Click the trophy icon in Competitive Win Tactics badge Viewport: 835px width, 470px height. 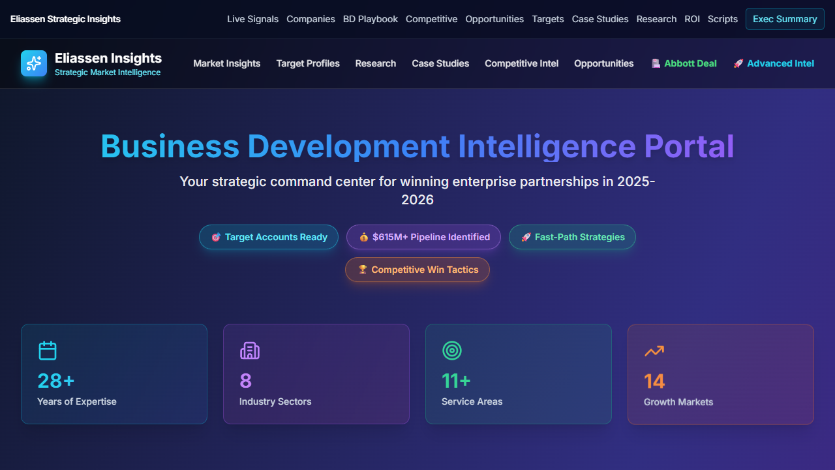pyautogui.click(x=363, y=269)
